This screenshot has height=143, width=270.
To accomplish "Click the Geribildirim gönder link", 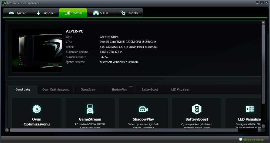I will pyautogui.click(x=254, y=139).
